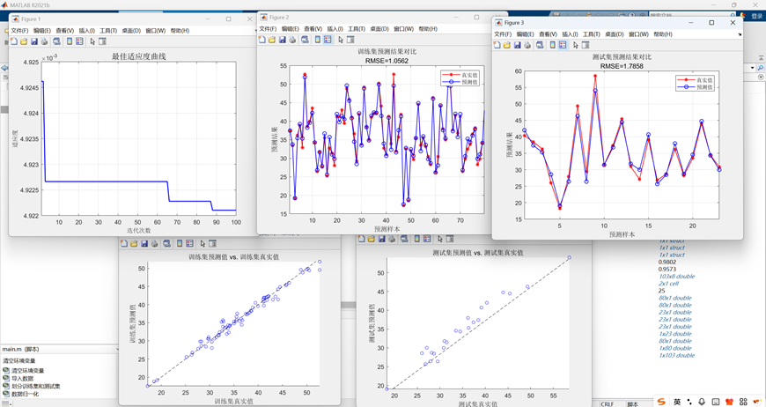Insert legend icon in Figure 1 toolbar
The width and height of the screenshot is (766, 407).
tap(79, 41)
